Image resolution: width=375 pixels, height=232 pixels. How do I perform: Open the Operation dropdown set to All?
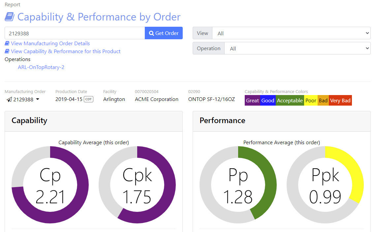[297, 49]
